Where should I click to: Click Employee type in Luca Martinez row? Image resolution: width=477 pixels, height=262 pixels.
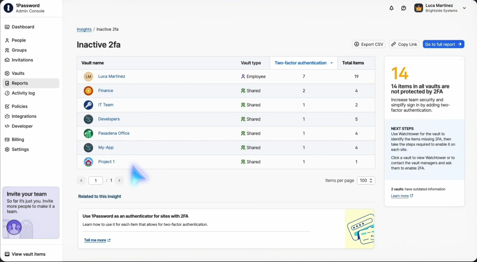click(253, 77)
